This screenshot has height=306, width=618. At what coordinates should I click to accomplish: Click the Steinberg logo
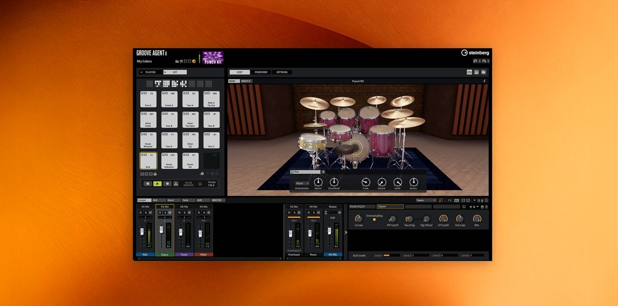(474, 53)
